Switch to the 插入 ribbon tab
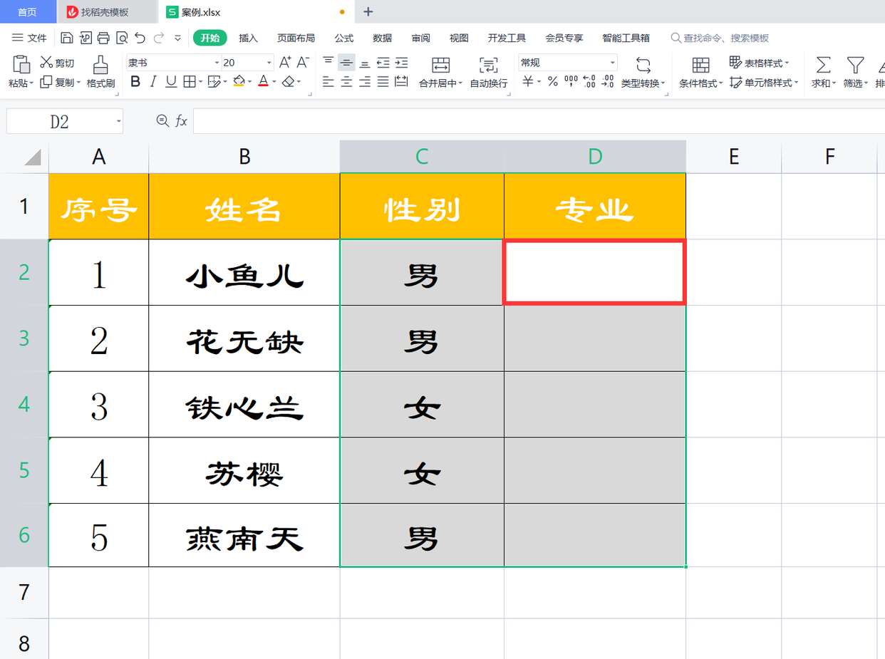Screen dimensions: 885x659 click(248, 38)
